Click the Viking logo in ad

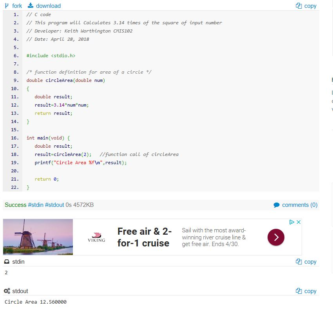(x=96, y=237)
